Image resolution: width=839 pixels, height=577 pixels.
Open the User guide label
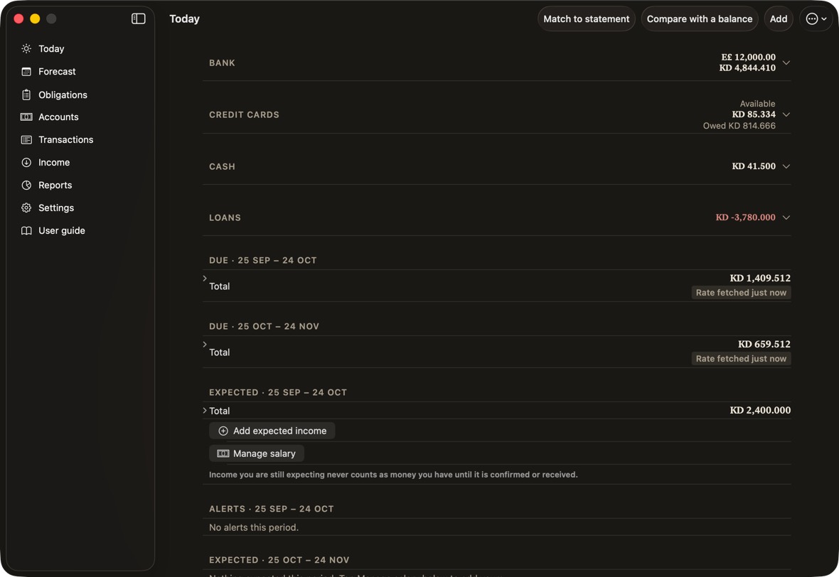[62, 230]
